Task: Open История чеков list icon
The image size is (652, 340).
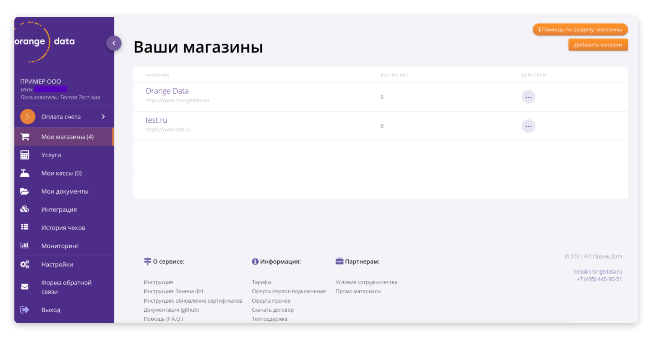Action: pyautogui.click(x=25, y=227)
